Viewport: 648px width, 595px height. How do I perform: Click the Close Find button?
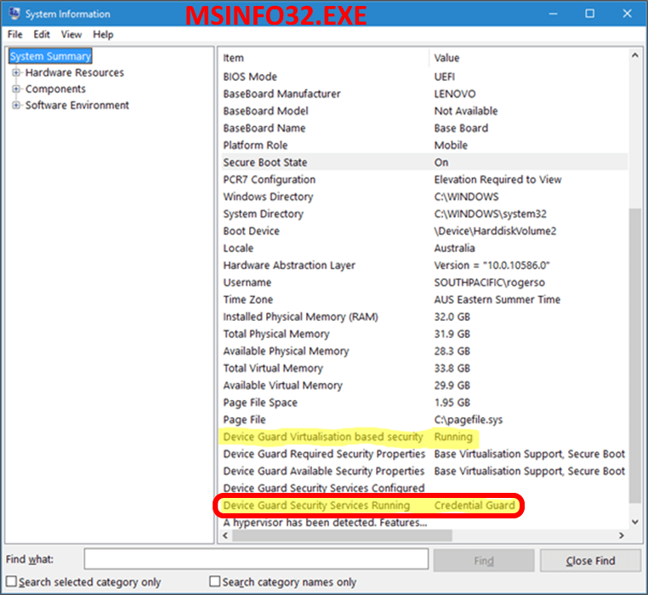590,560
